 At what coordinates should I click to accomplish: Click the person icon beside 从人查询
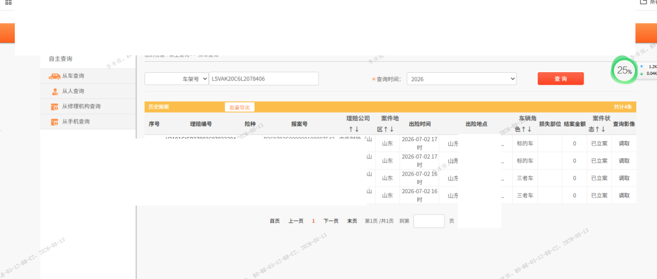(x=55, y=91)
